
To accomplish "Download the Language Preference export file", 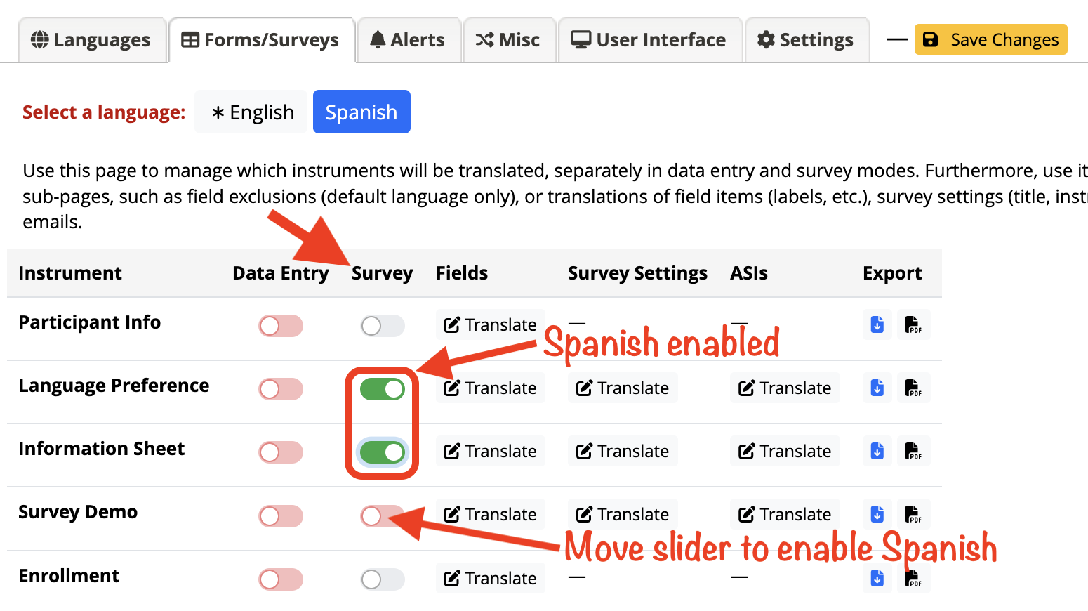I will [877, 388].
